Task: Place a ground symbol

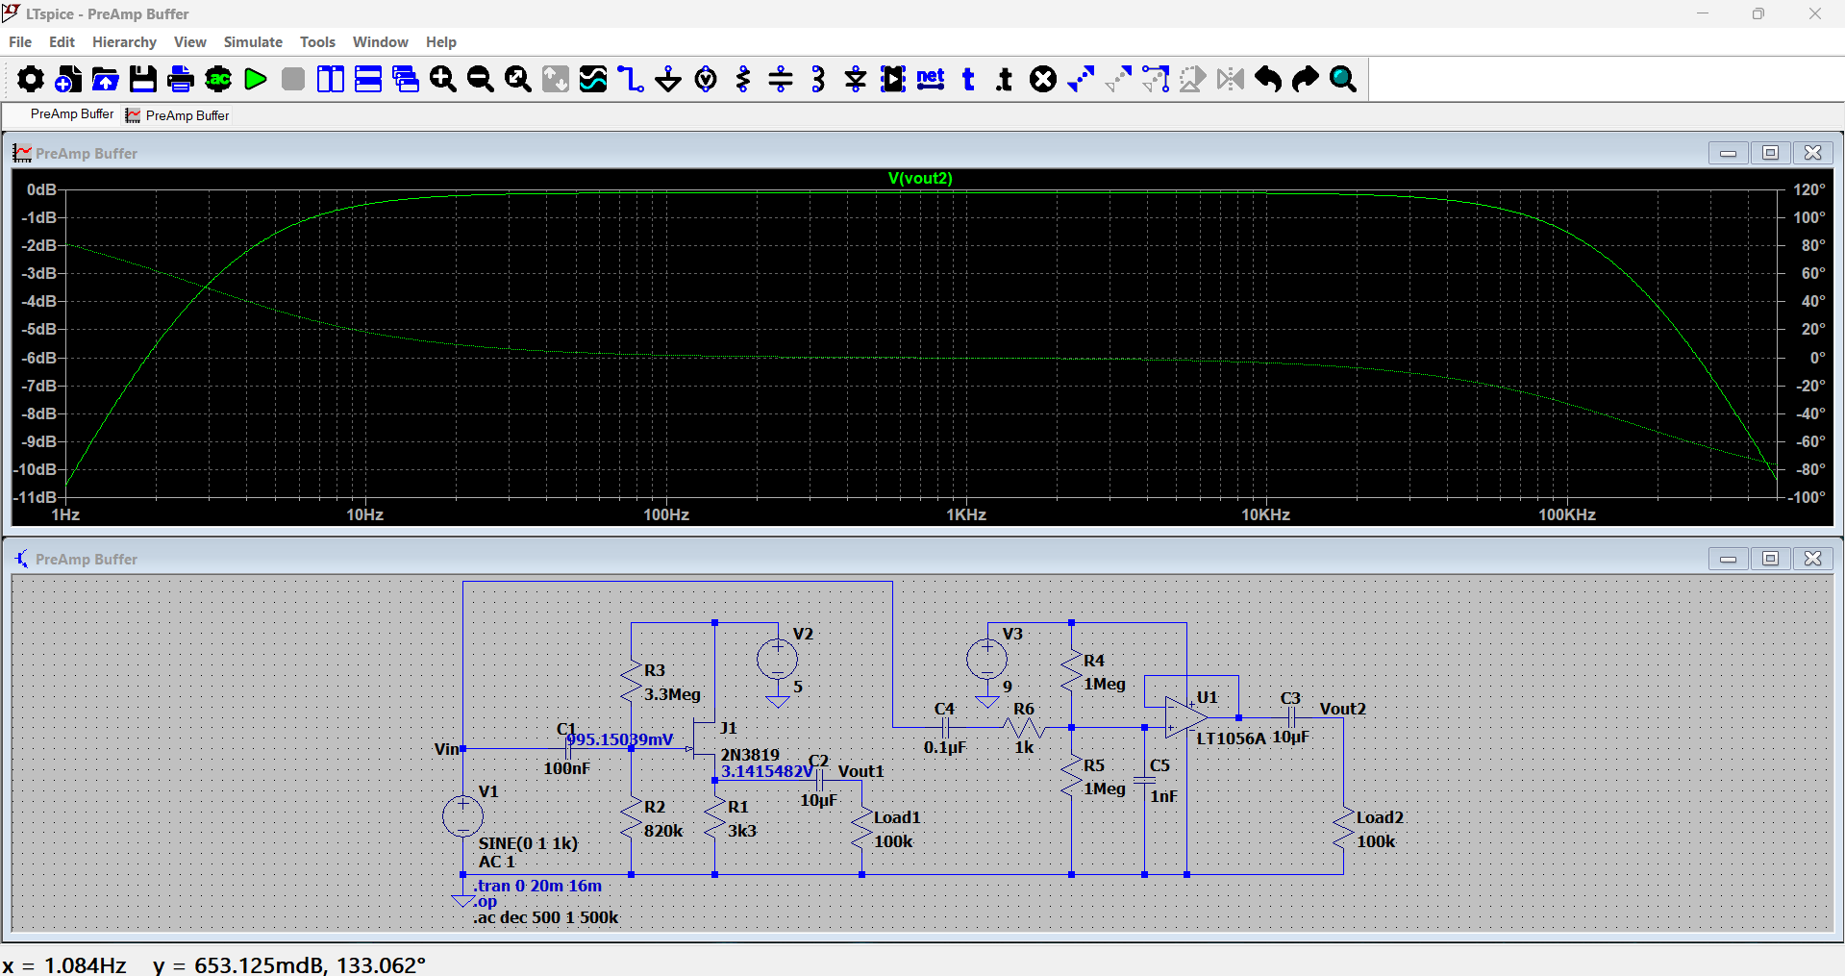Action: 668,79
